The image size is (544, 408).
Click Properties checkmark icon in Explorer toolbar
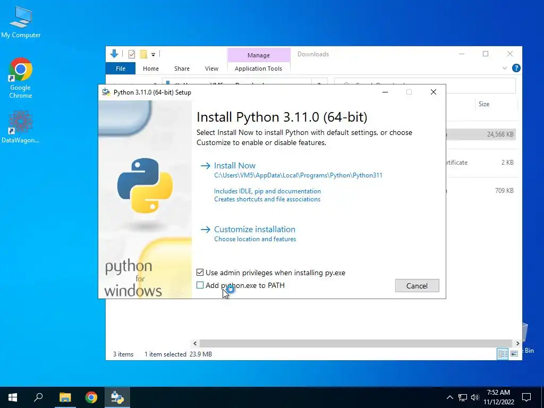(x=132, y=54)
